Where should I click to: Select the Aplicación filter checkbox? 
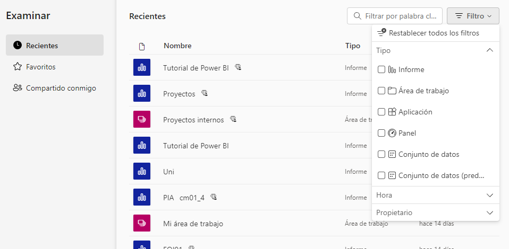(x=381, y=112)
